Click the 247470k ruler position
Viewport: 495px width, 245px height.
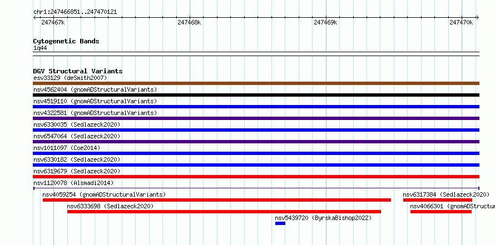(x=461, y=22)
